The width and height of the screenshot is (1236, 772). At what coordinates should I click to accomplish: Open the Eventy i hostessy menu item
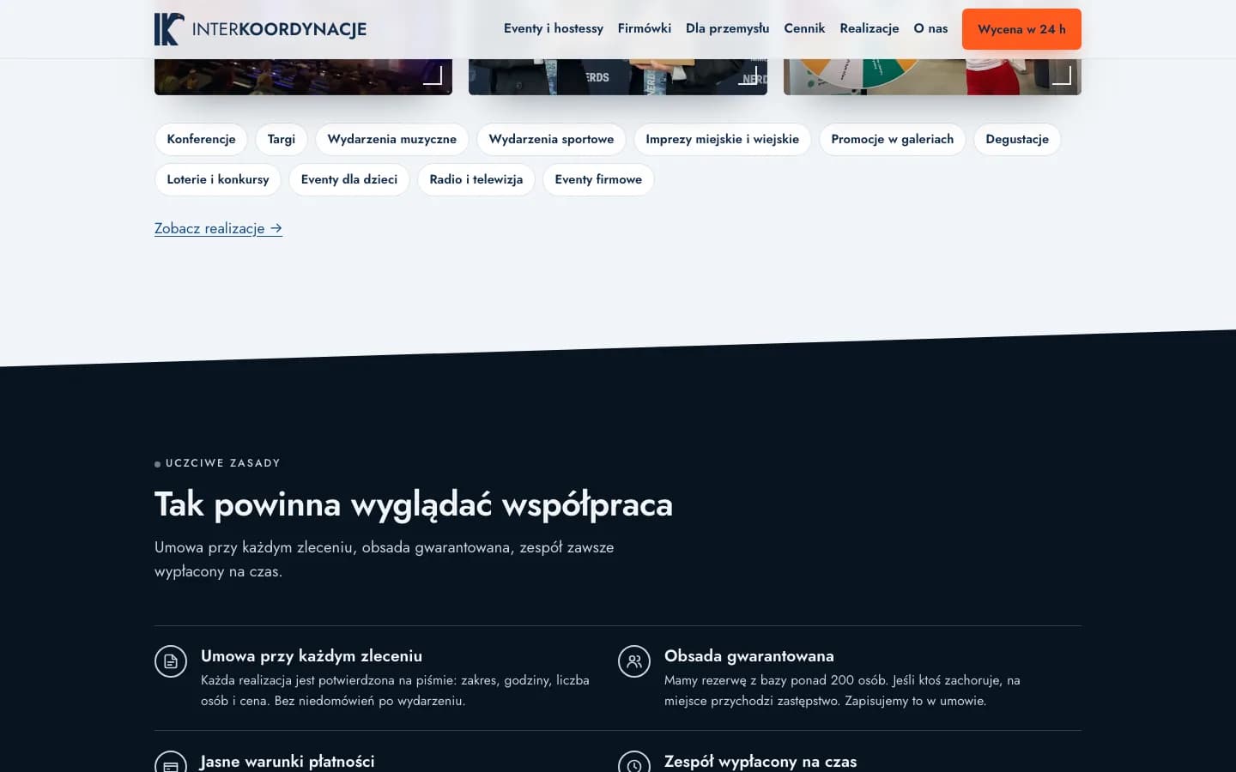click(554, 28)
